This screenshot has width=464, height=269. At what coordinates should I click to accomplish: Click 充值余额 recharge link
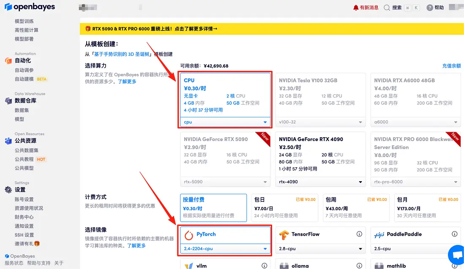point(451,66)
